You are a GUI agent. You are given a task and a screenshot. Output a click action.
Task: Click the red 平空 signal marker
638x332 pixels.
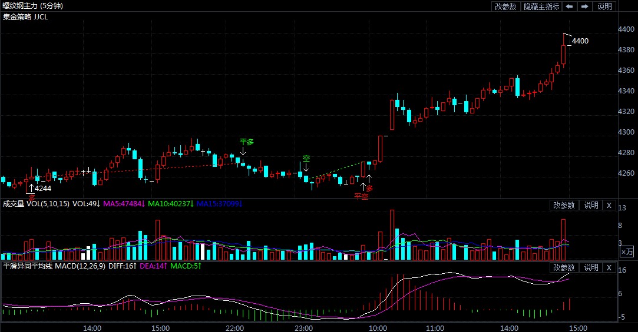(x=361, y=196)
